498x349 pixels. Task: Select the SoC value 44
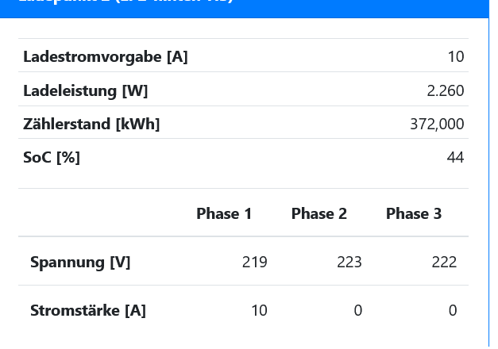[455, 157]
